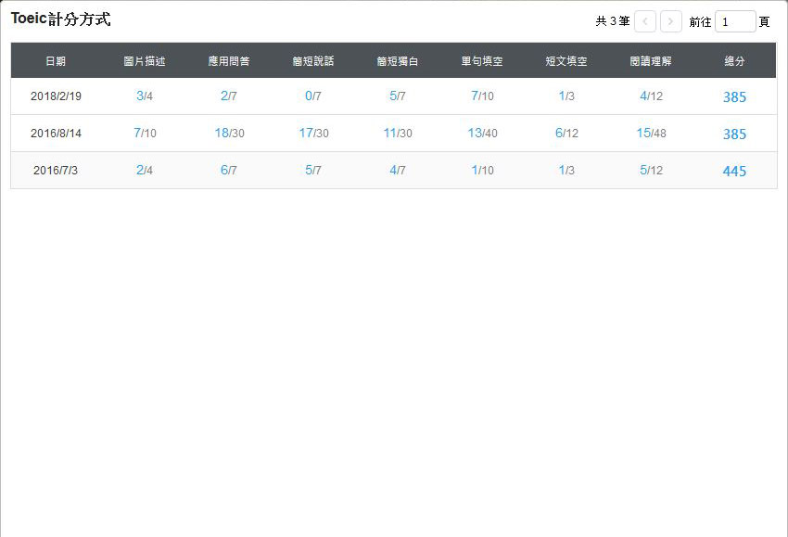The width and height of the screenshot is (788, 537).
Task: Click the 4/12 score cell
Action: pos(652,96)
